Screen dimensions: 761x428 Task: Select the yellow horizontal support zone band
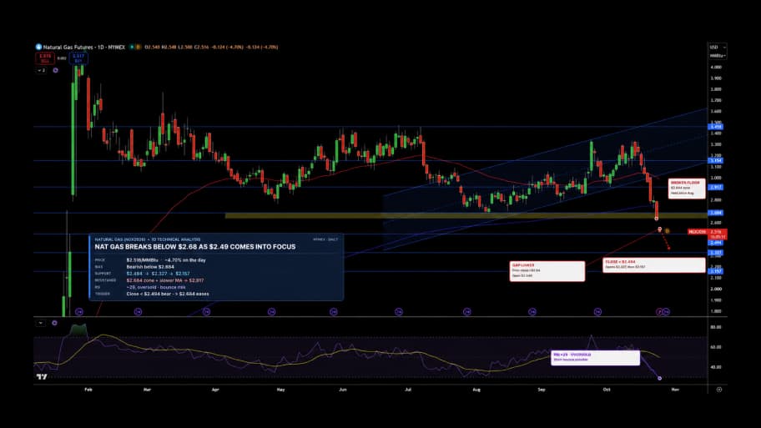pyautogui.click(x=466, y=215)
